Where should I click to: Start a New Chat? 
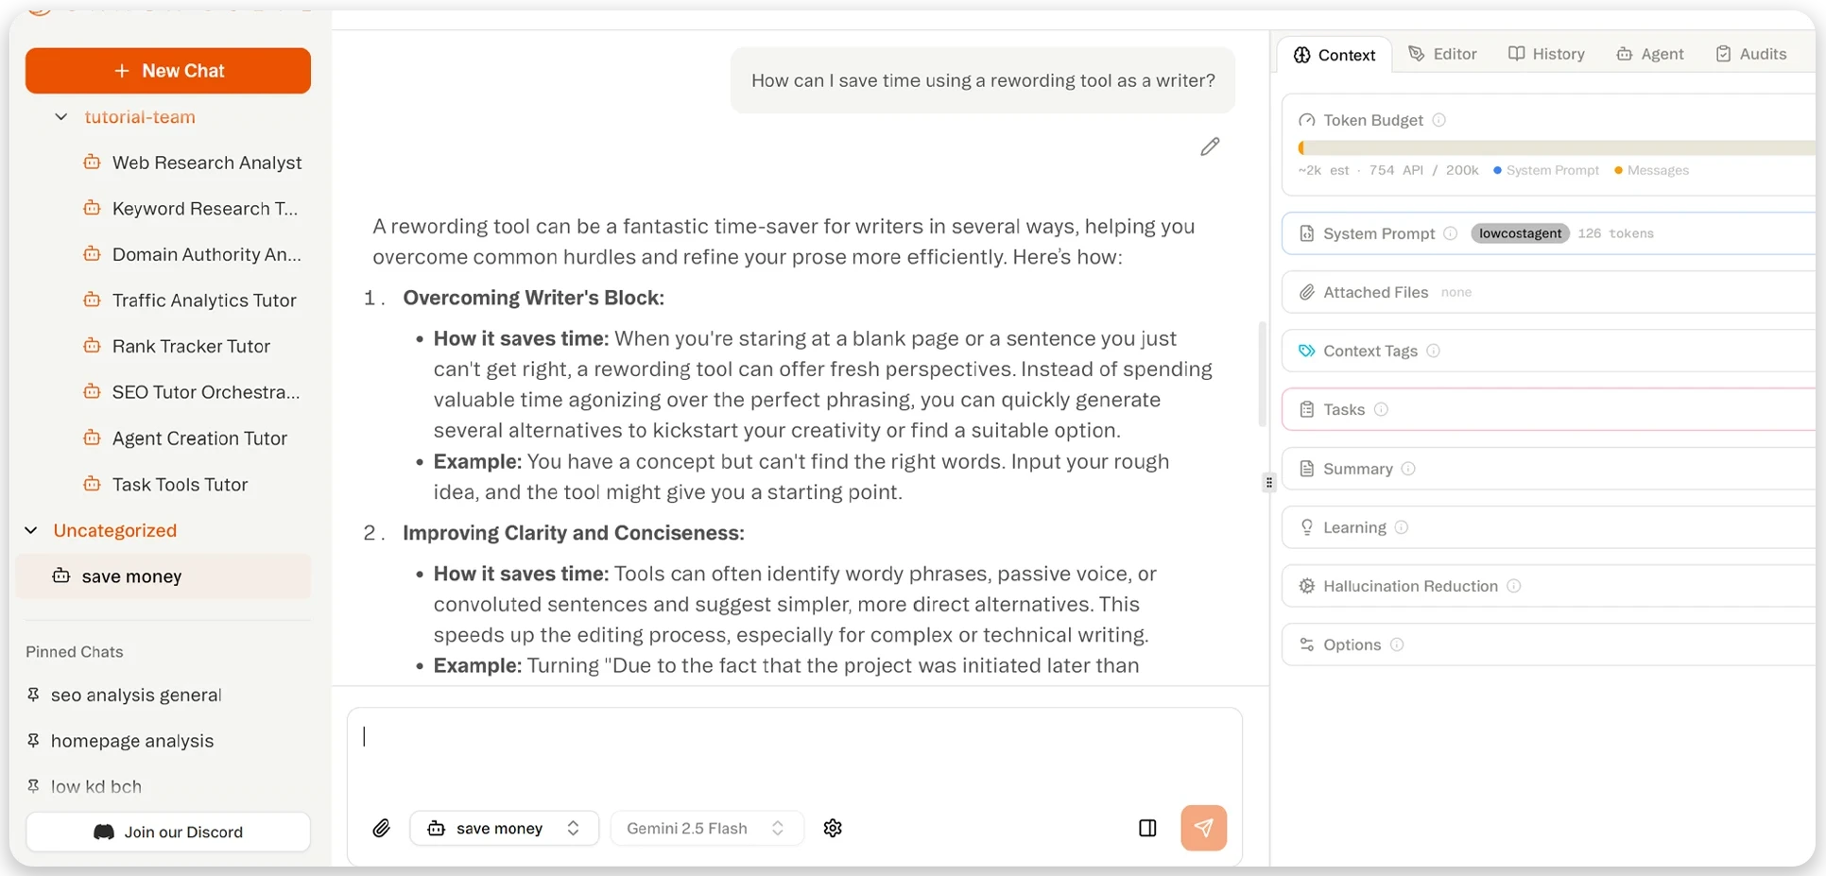coord(168,70)
